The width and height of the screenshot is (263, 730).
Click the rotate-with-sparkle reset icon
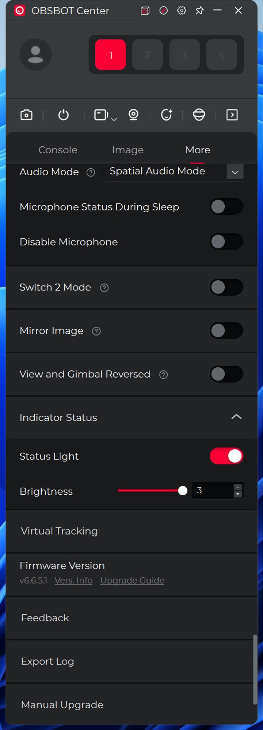[167, 115]
